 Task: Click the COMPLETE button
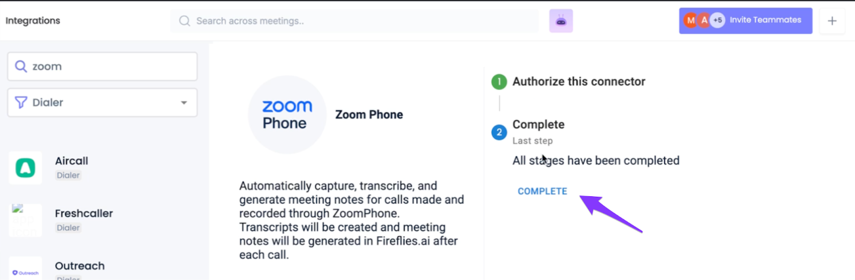pos(542,191)
